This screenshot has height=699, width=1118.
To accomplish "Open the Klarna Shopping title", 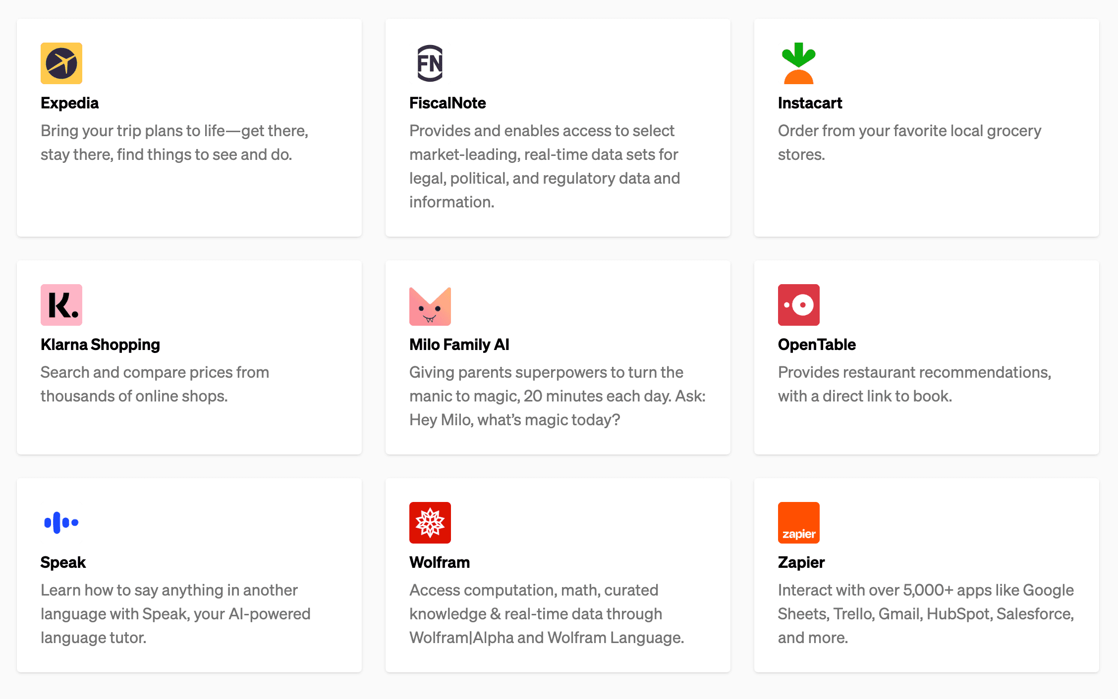I will pos(100,345).
